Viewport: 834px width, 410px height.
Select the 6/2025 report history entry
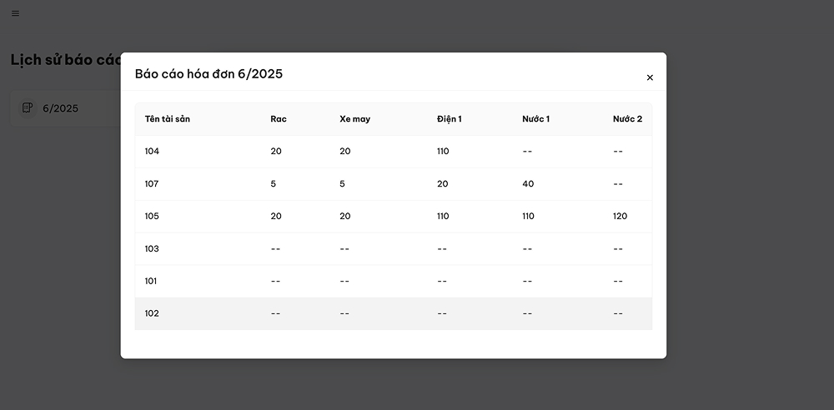[x=66, y=108]
